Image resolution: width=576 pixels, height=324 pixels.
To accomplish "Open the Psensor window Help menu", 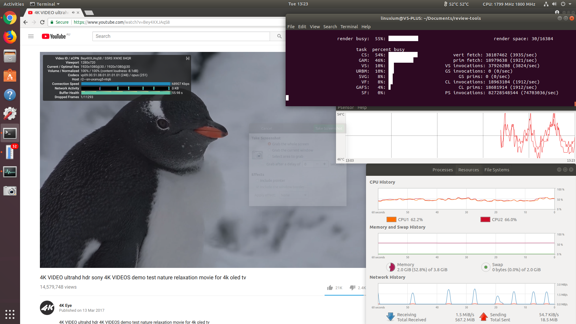I will pyautogui.click(x=362, y=108).
